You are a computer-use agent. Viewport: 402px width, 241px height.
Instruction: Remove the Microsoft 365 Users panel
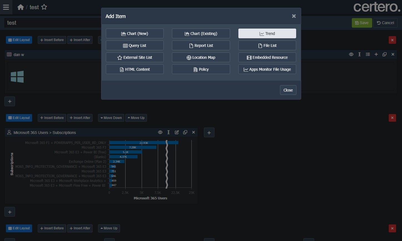[x=194, y=132]
